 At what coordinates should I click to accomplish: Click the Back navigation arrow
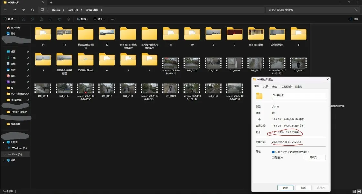[x=5, y=10]
